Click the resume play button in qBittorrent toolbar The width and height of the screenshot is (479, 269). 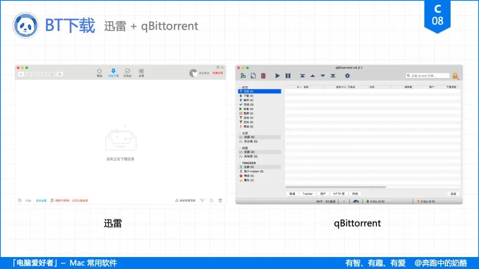coord(277,76)
